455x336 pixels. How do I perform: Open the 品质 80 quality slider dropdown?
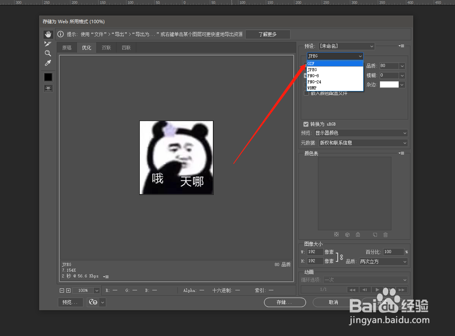tap(402, 66)
